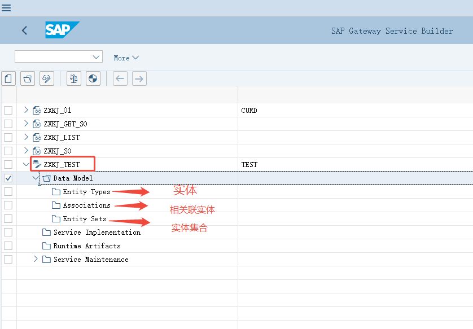
Task: Collapse the ZXKJ_TEST project node
Action: coord(26,164)
